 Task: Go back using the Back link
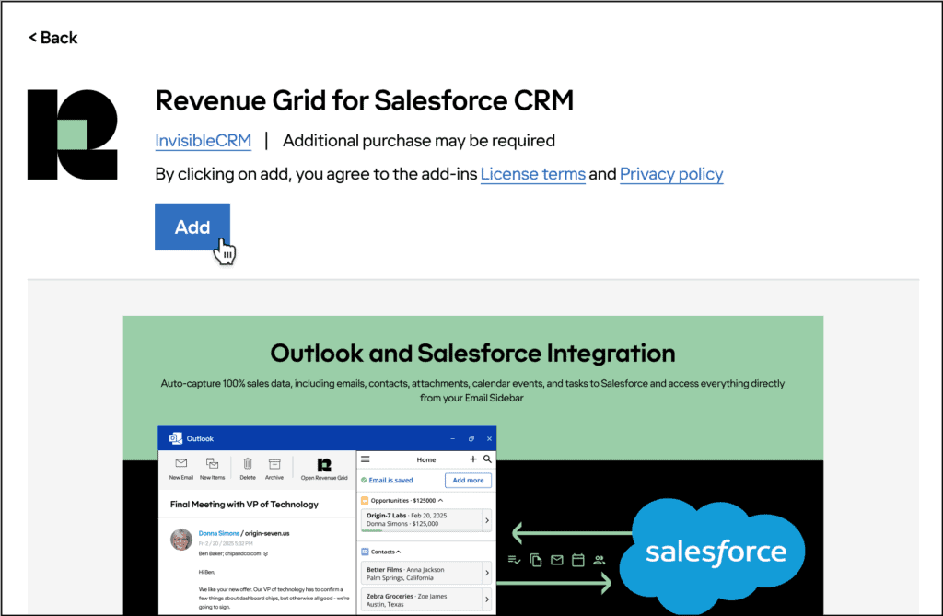tap(53, 38)
